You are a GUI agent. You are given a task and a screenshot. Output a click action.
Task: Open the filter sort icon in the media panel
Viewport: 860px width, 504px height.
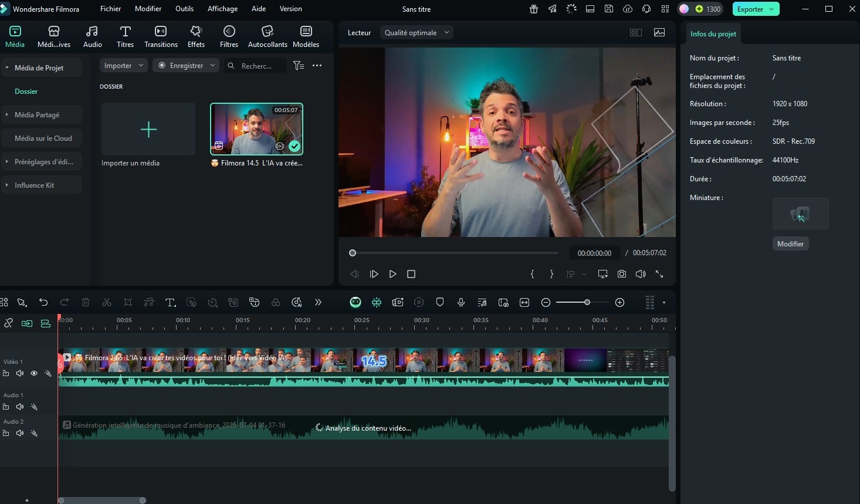(299, 66)
